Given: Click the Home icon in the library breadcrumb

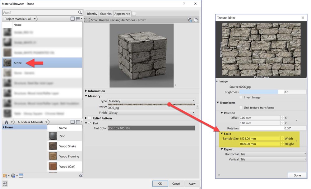Looking at the screenshot, I should (7, 122).
